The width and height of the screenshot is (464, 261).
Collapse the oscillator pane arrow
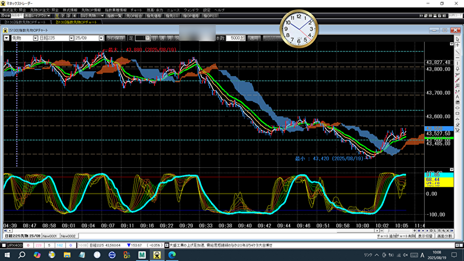pyautogui.click(x=451, y=170)
